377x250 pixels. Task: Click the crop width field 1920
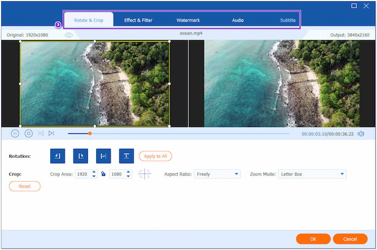(83, 174)
